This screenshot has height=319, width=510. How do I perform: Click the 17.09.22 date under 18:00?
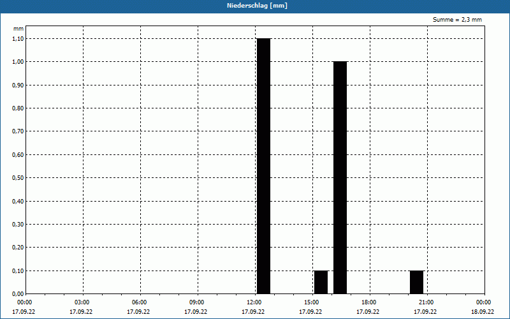click(368, 312)
